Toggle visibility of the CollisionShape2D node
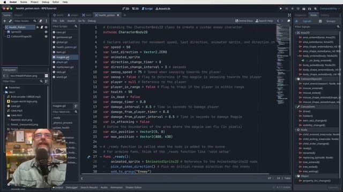The image size is (343, 192). [x=46, y=36]
